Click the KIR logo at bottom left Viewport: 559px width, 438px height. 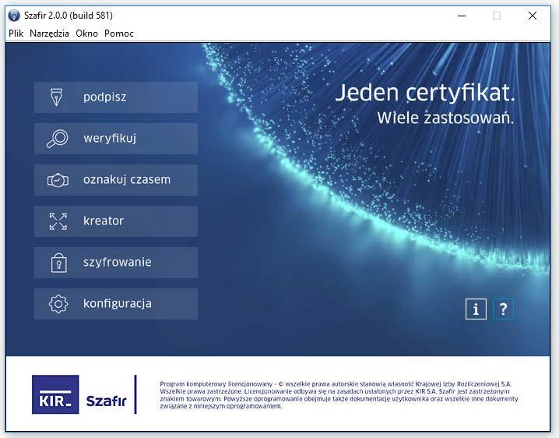[x=55, y=394]
